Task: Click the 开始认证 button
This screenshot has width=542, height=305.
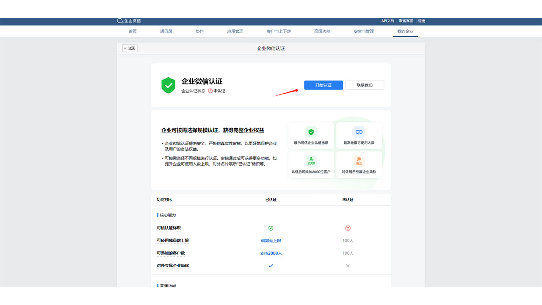Action: 324,85
